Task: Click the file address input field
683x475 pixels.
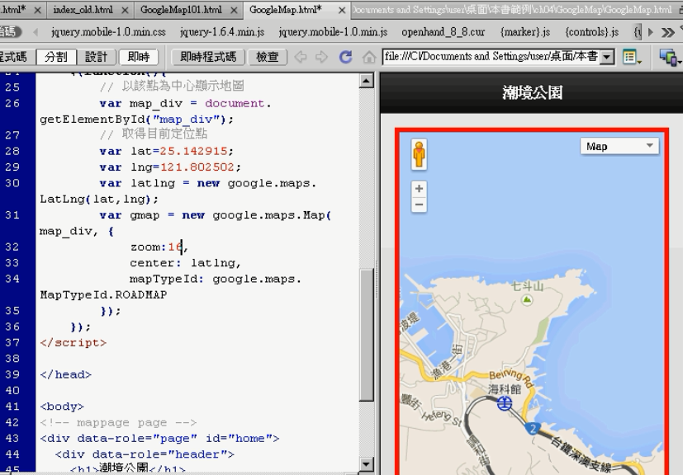Action: point(491,57)
